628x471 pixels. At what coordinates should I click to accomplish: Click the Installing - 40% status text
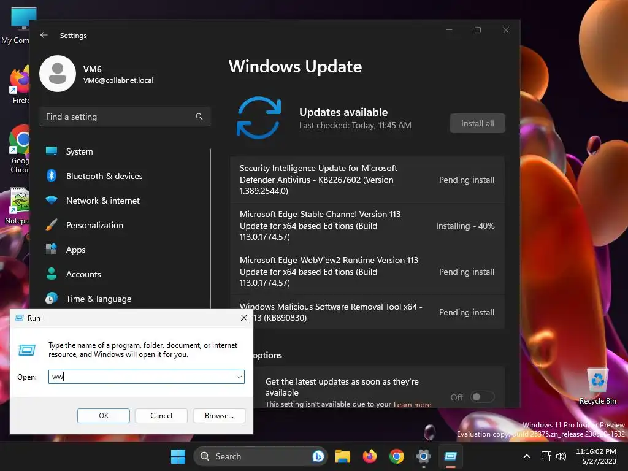pos(465,226)
